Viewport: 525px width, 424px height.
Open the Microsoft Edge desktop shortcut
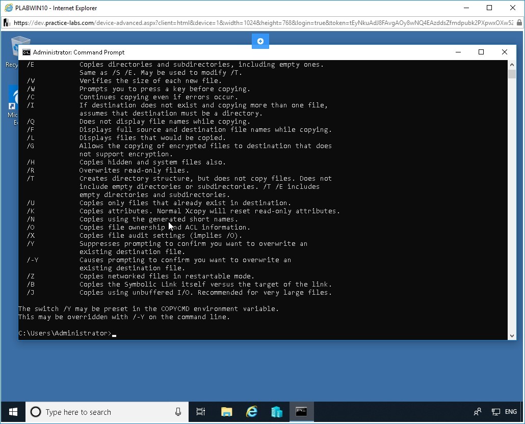coord(13,105)
